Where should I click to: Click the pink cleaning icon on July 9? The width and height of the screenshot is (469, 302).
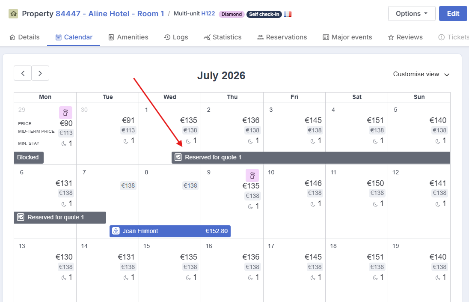pos(252,175)
